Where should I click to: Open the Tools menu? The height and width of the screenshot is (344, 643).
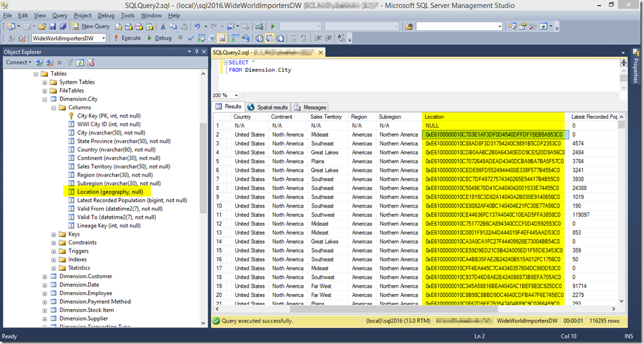[x=128, y=15]
